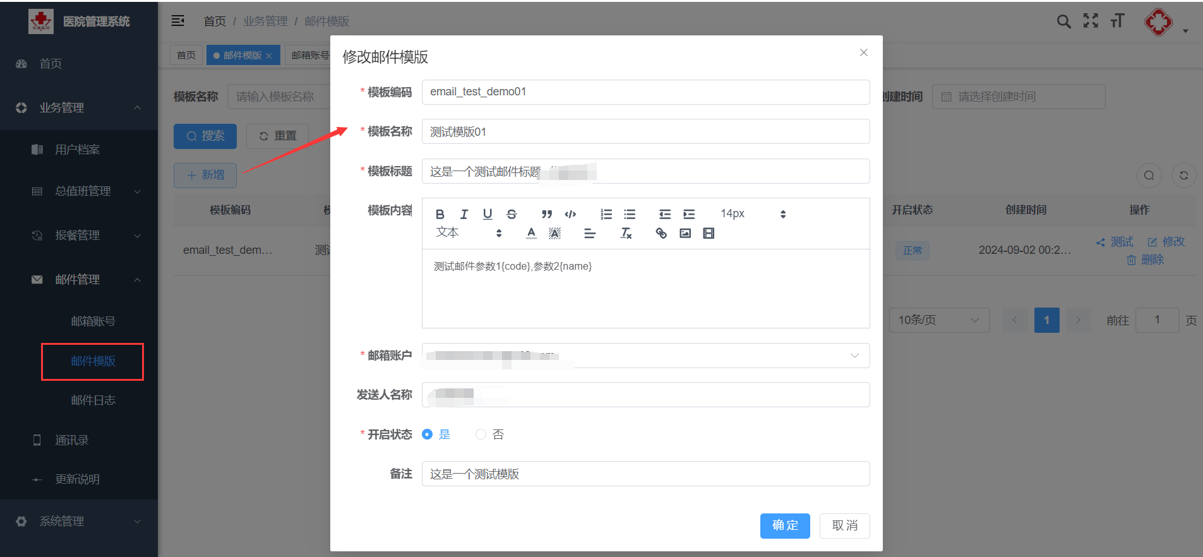Select 是 for 开启状态
The width and height of the screenshot is (1203, 557).
pyautogui.click(x=428, y=434)
